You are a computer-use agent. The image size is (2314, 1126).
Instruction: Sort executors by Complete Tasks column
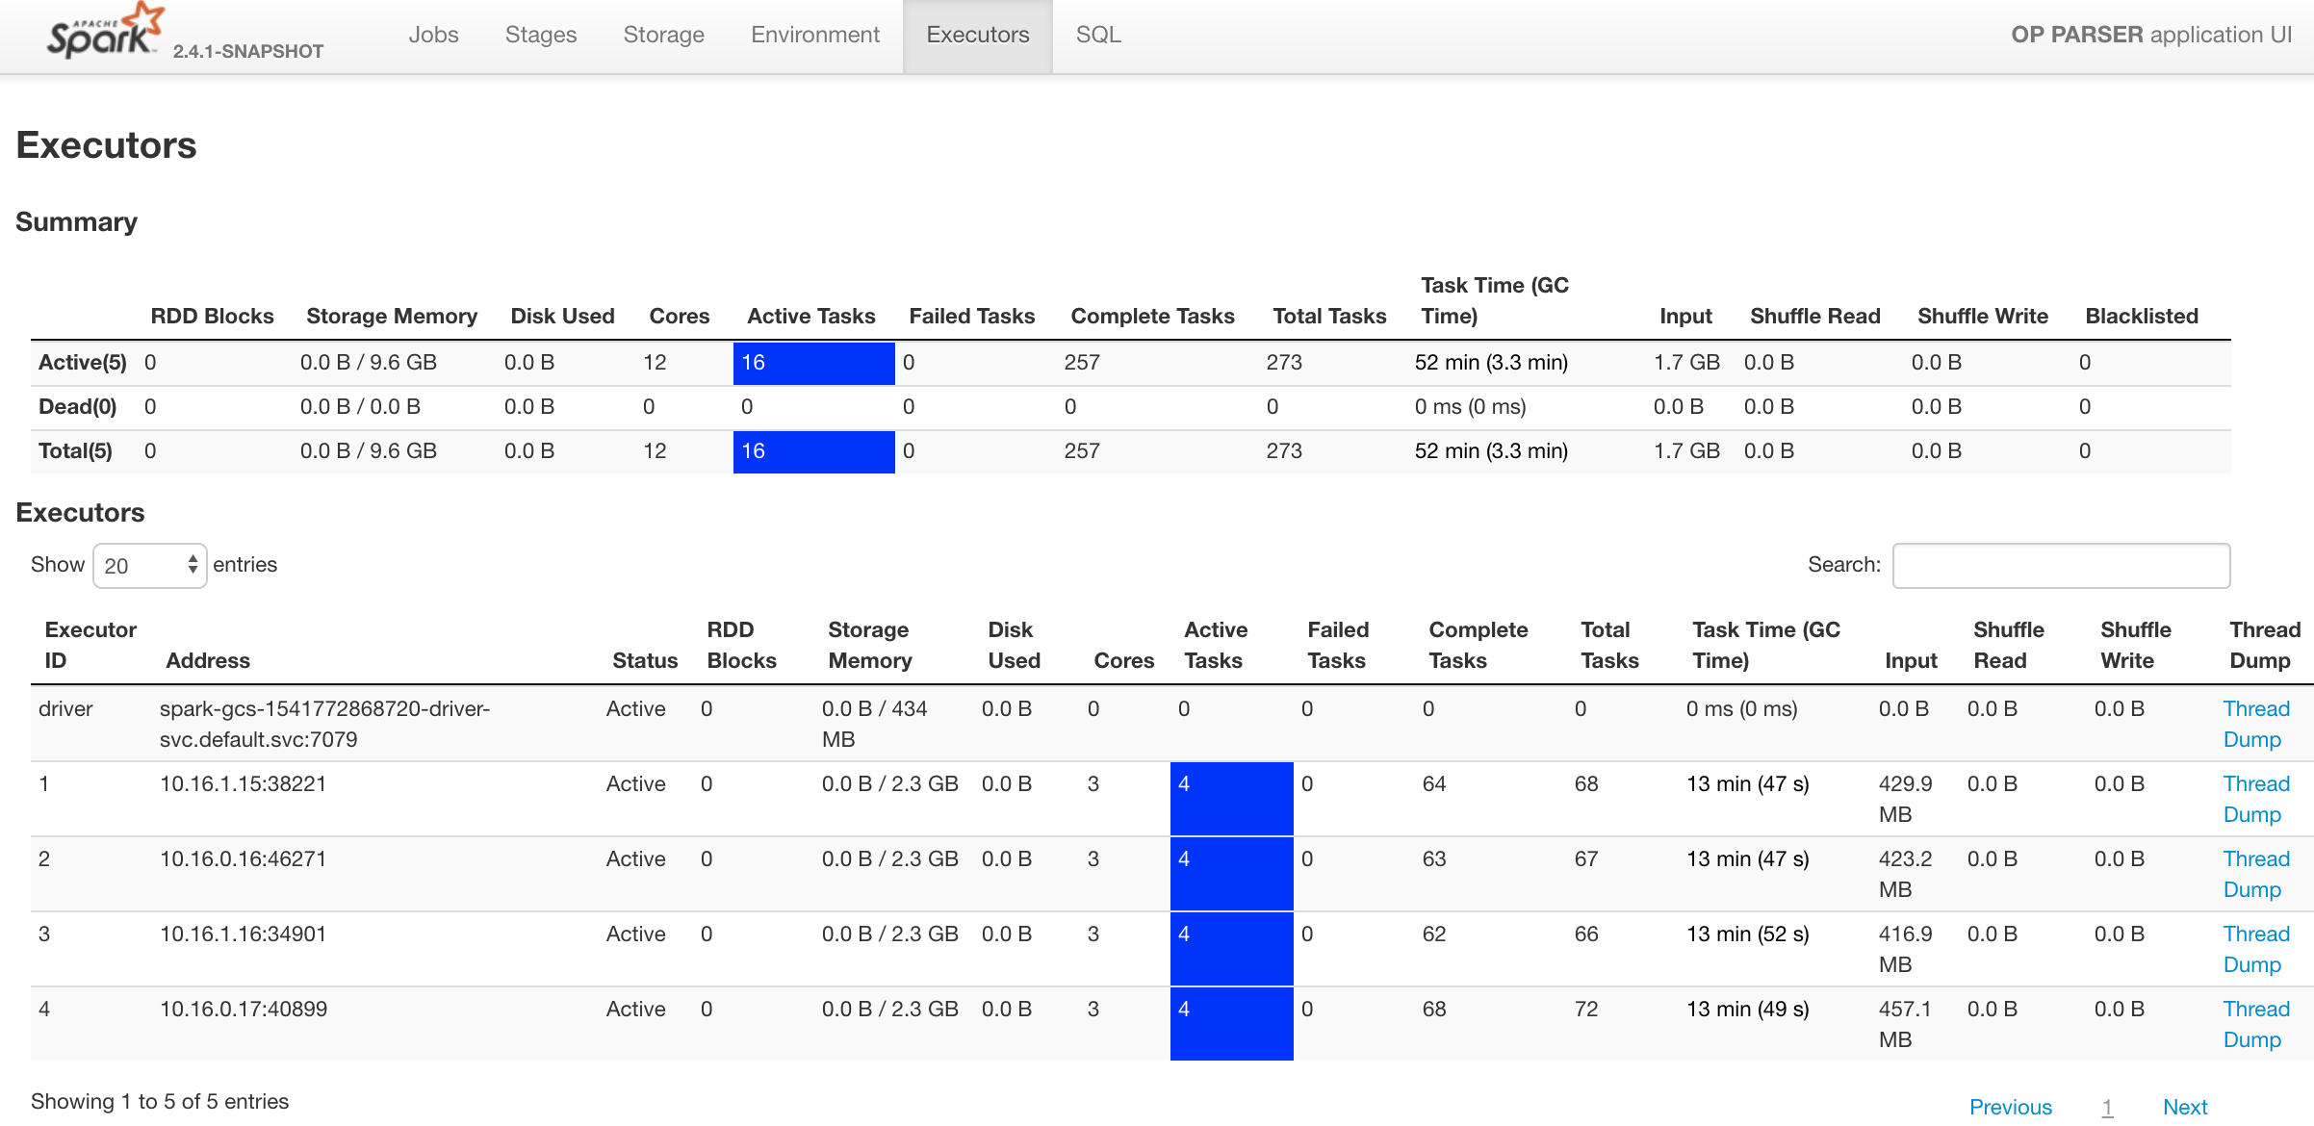pyautogui.click(x=1478, y=645)
